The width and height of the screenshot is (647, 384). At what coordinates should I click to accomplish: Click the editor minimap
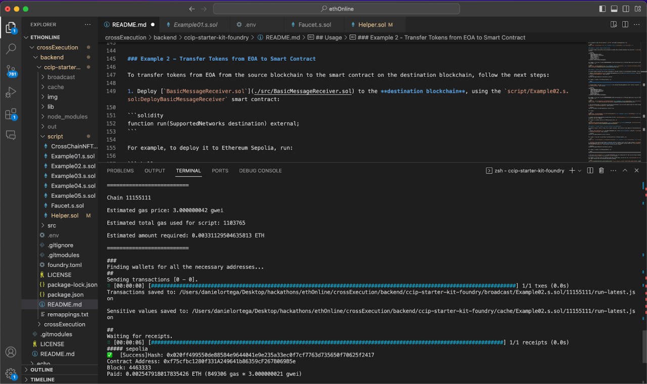[x=613, y=101]
